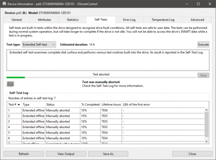Select test number 5 in the log
The height and width of the screenshot is (160, 216).
pyautogui.click(x=106, y=132)
